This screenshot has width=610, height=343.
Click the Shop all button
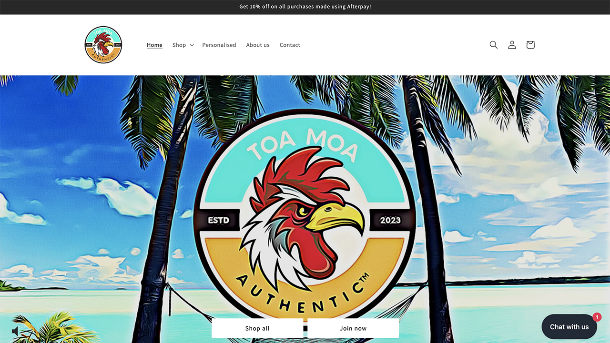coord(257,328)
